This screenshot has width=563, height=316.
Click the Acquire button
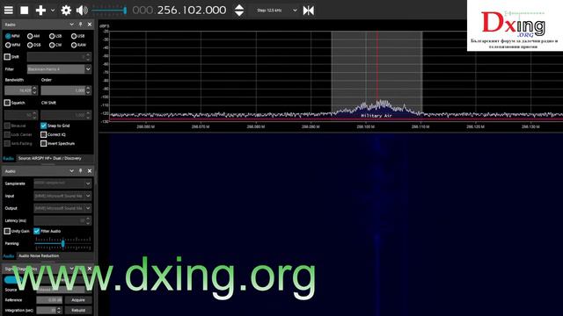coord(78,300)
